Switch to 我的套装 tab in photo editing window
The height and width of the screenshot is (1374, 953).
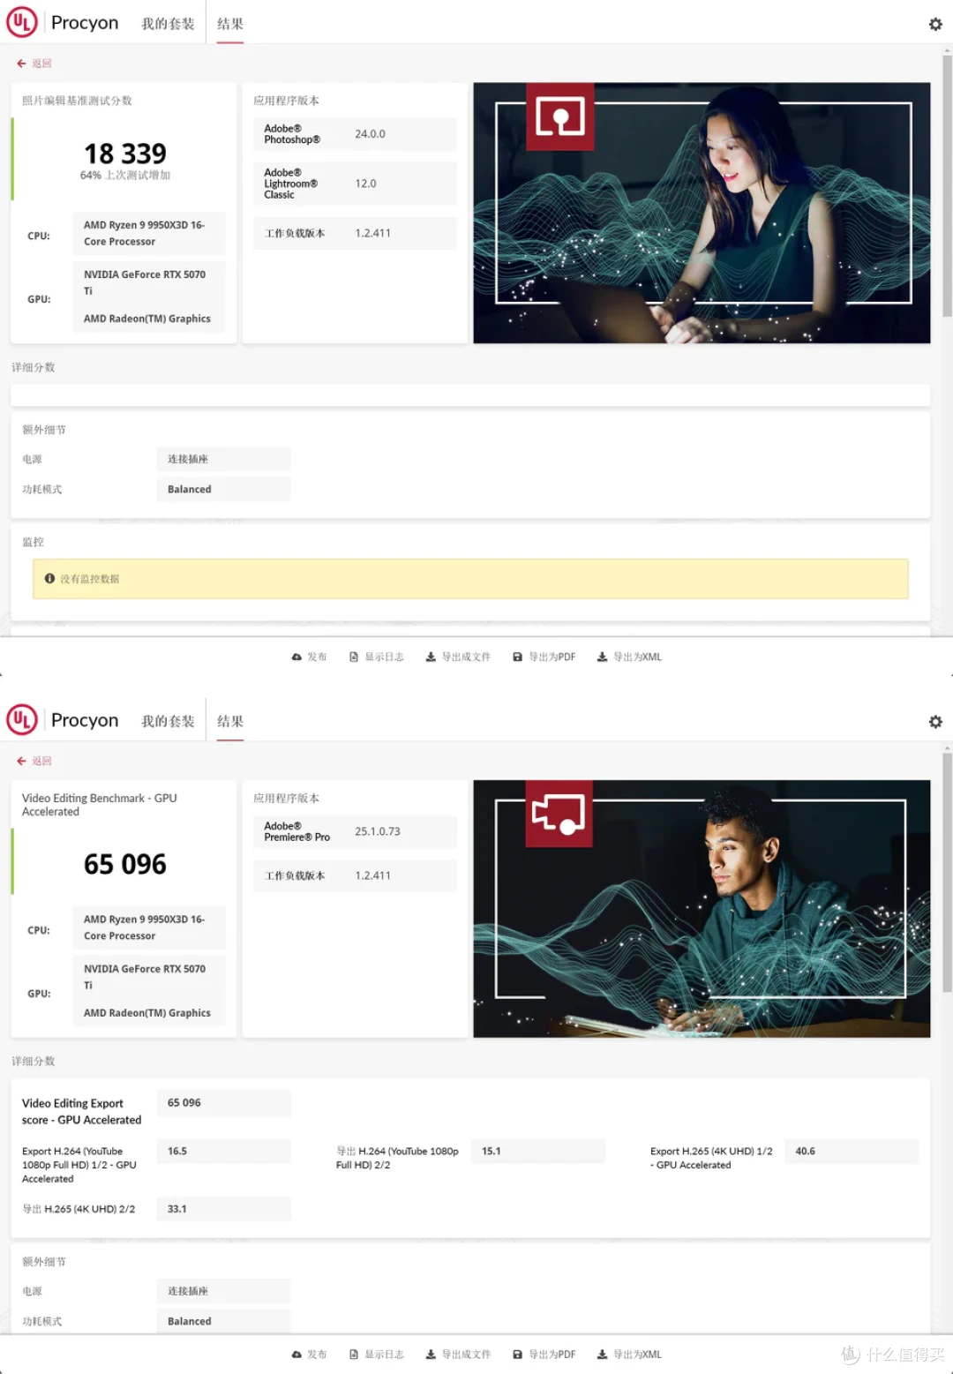pyautogui.click(x=168, y=24)
